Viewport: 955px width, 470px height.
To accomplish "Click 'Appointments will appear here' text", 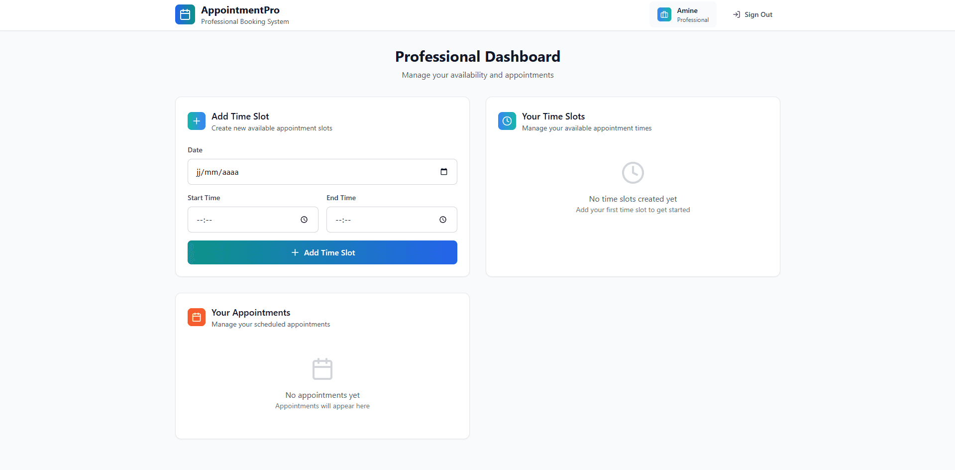I will coord(322,406).
